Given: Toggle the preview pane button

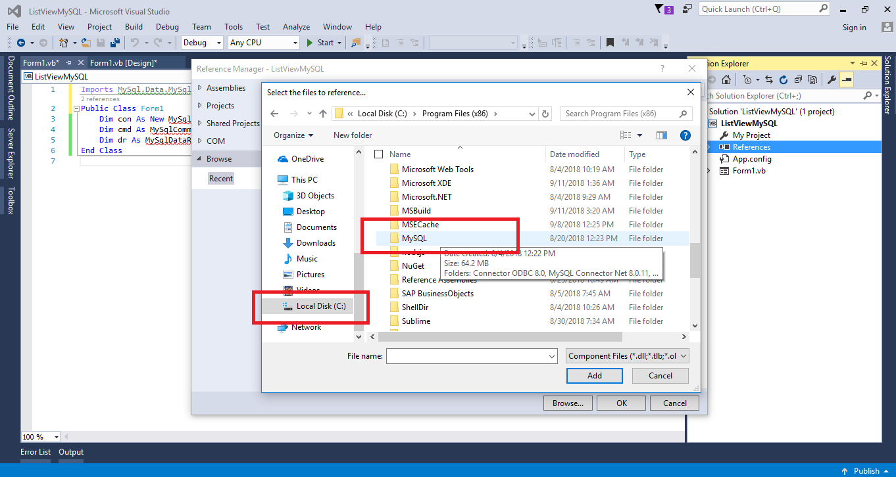Looking at the screenshot, I should click(662, 135).
